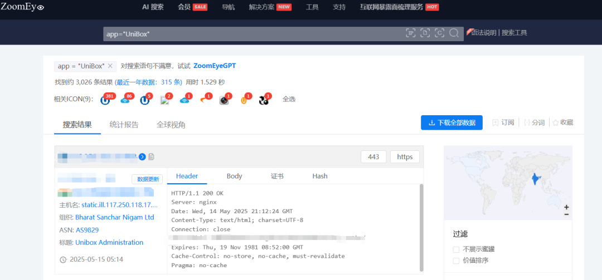
Task: Select the broken image icon with badge 2
Action: [164, 101]
